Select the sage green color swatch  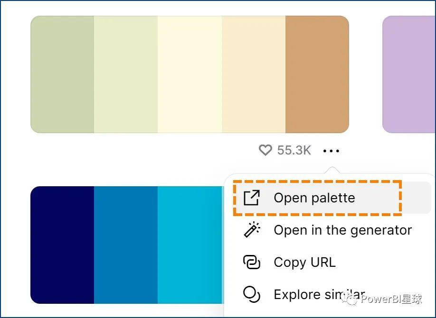[x=62, y=74]
